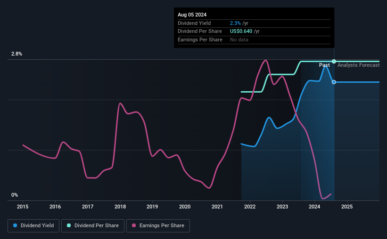This screenshot has height=239, width=387.
Task: Click the 2024 x-axis label
Action: click(314, 207)
